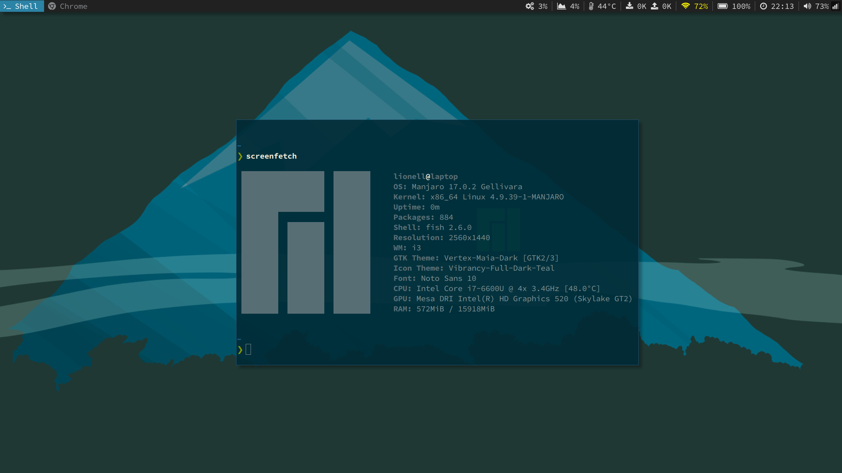842x473 pixels.
Task: Click the clock icon in the bar
Action: coord(763,6)
